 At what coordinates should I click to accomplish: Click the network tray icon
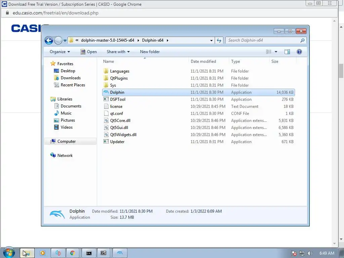point(302,253)
